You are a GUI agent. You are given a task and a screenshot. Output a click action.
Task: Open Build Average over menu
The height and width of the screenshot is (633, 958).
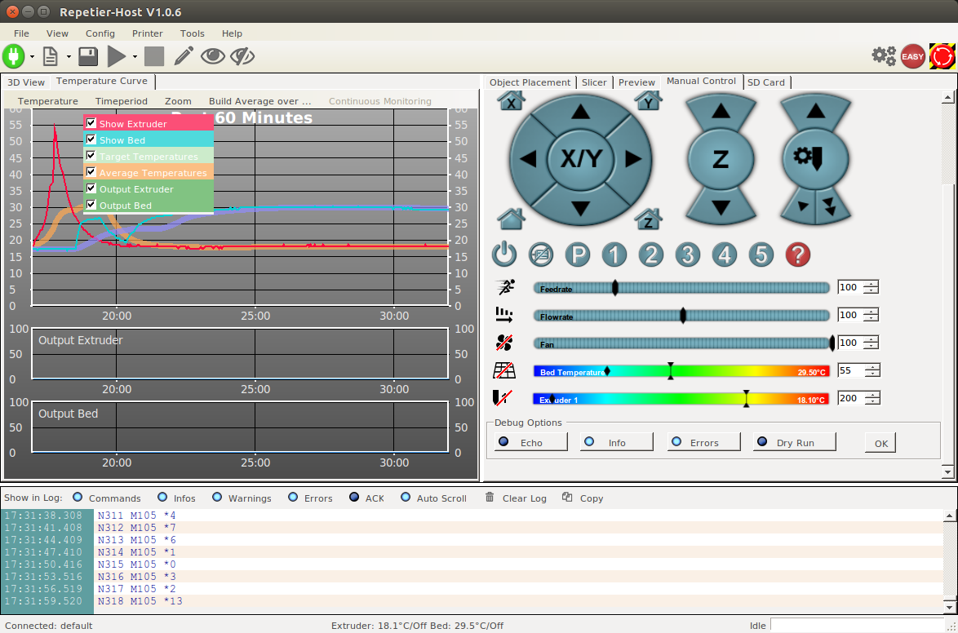(x=259, y=101)
